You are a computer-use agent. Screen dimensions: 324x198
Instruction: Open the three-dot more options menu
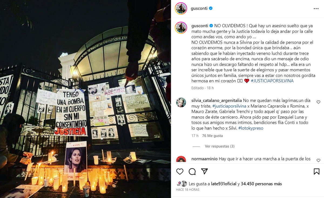(316, 9)
